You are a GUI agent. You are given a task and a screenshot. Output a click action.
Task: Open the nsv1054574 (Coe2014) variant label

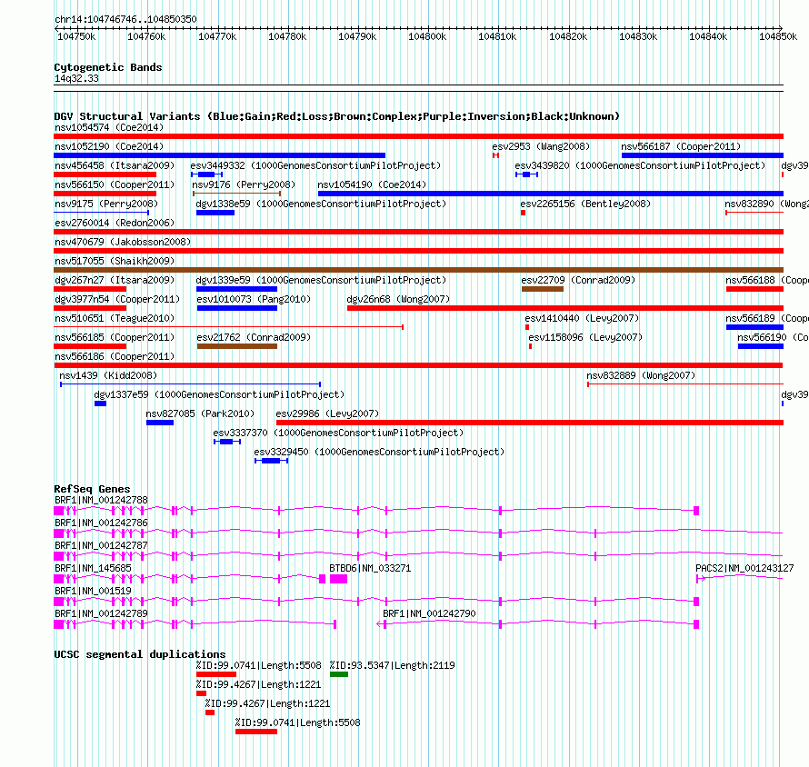(109, 127)
